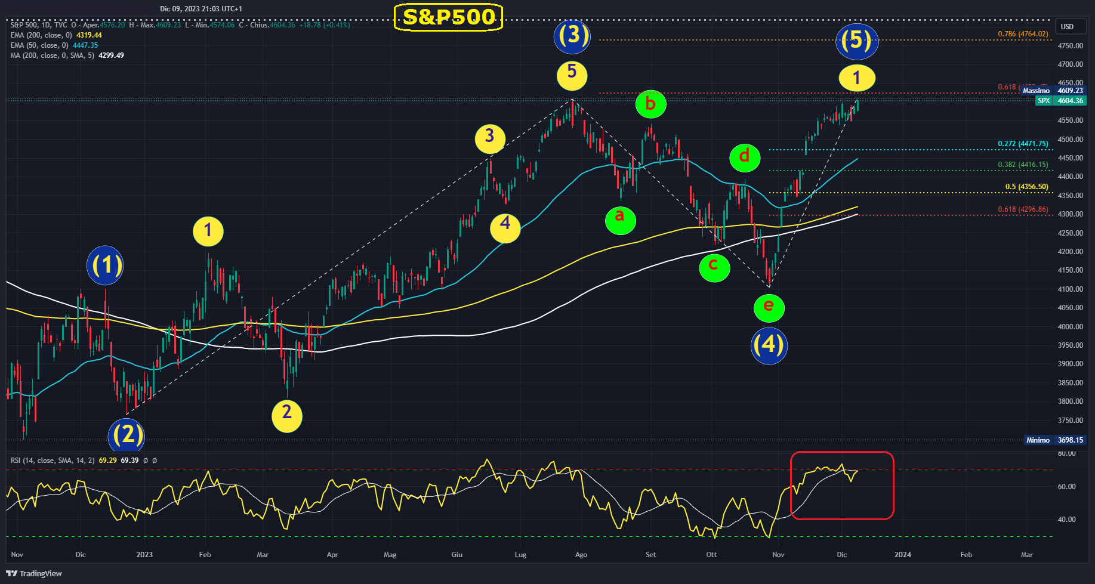Select the green 'd' correction label
Image resolution: width=1095 pixels, height=584 pixels.
745,157
